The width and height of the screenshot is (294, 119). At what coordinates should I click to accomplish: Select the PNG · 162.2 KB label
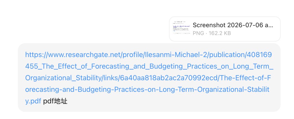coord(212,33)
